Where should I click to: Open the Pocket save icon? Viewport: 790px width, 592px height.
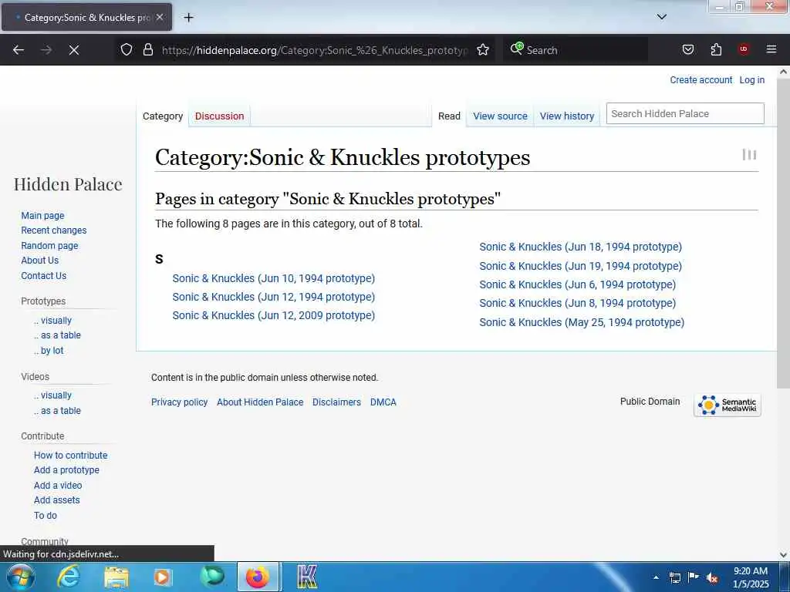pyautogui.click(x=687, y=49)
